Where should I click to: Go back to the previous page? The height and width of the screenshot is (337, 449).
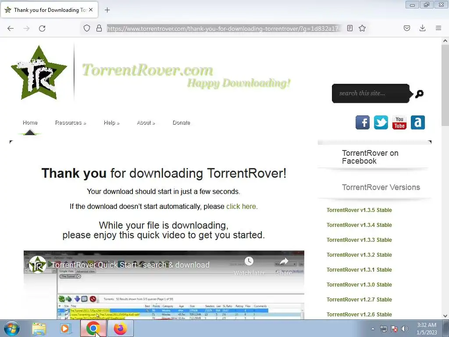click(11, 28)
